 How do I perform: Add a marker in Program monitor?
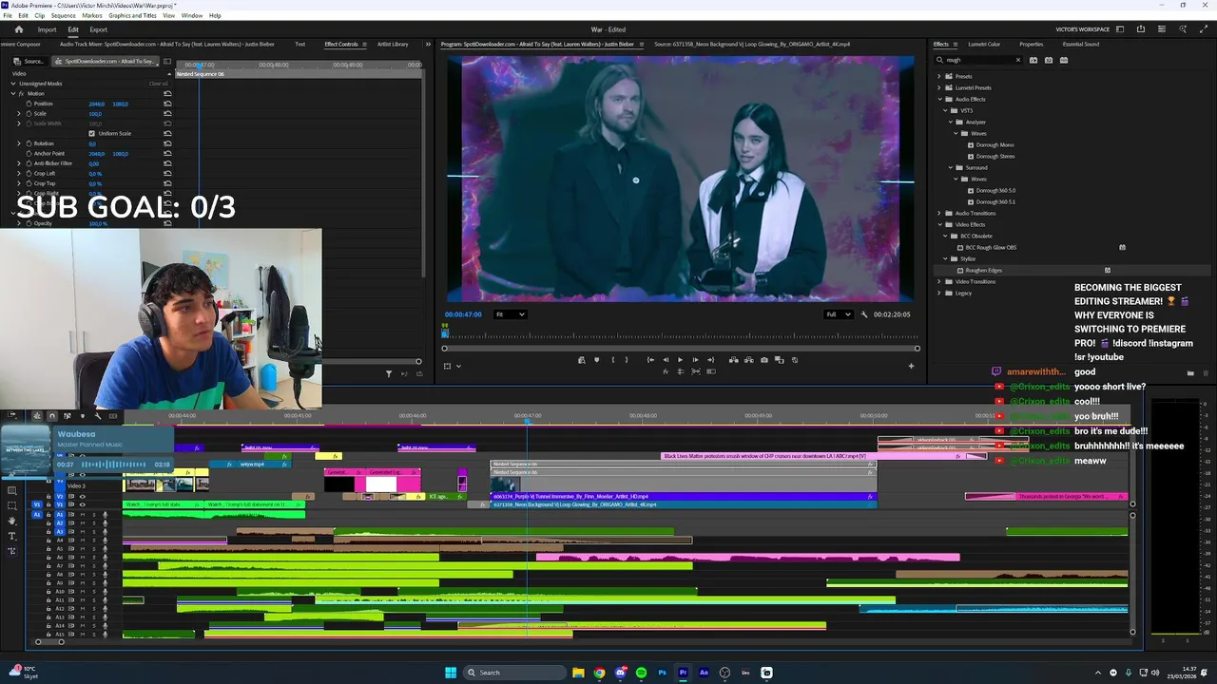pos(597,360)
